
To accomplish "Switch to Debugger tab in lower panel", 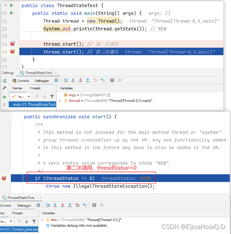I will [x=24, y=205].
